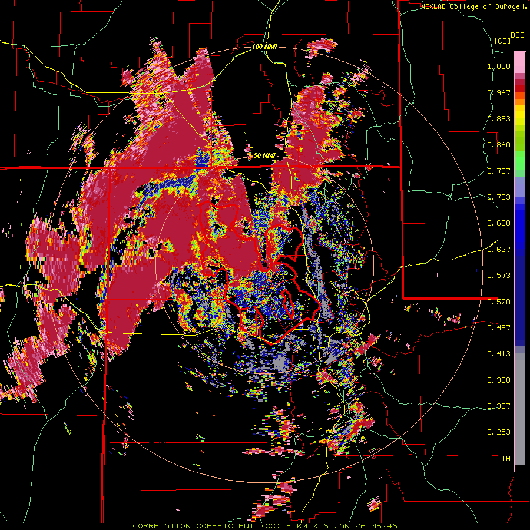This screenshot has height=530, width=530.
Task: Click the 0.680 legend value
Action: [499, 223]
